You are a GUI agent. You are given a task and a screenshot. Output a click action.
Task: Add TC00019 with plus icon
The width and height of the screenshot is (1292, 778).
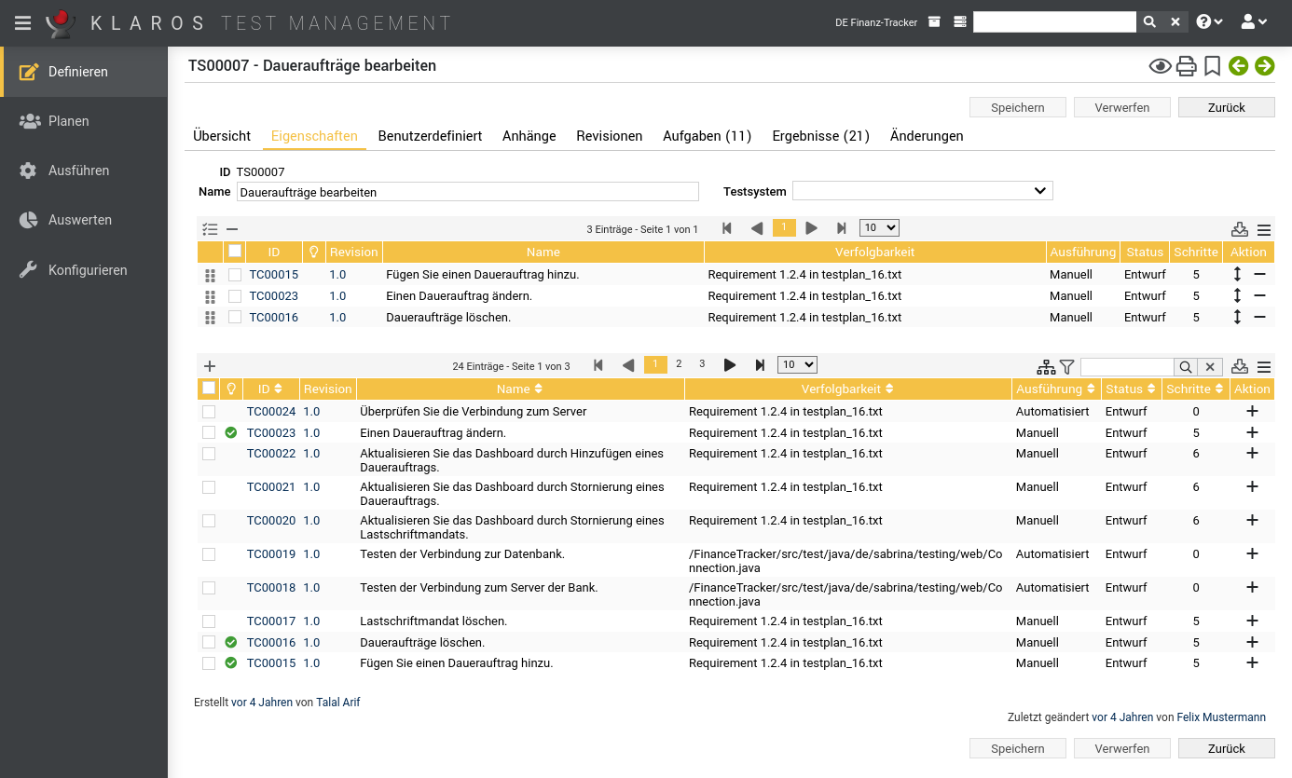1252,553
